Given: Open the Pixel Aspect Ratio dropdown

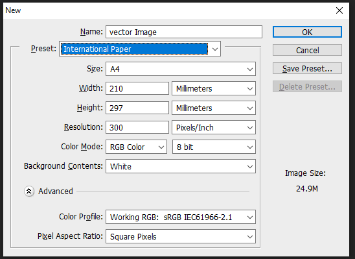Looking at the screenshot, I should coord(181,236).
